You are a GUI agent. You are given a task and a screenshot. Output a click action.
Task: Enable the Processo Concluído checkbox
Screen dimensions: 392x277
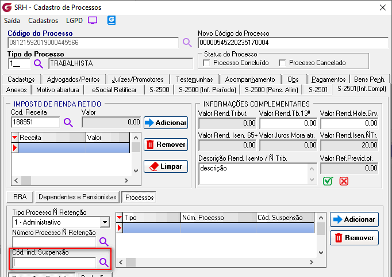(207, 63)
